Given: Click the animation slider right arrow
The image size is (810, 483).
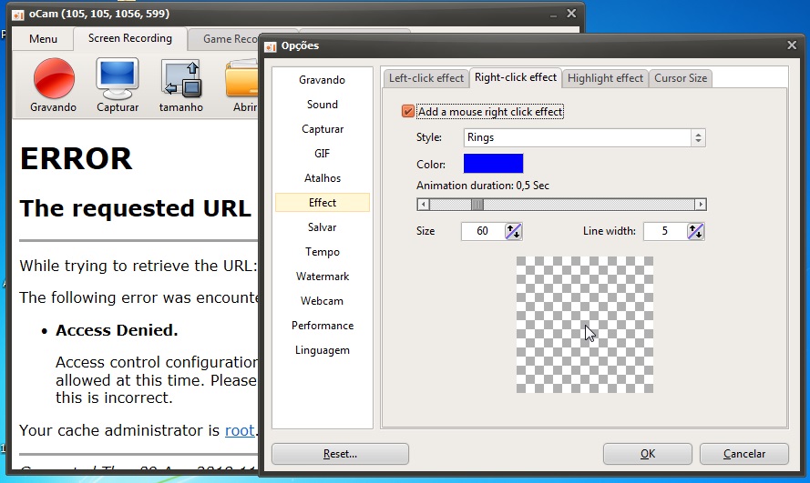Looking at the screenshot, I should coord(700,205).
